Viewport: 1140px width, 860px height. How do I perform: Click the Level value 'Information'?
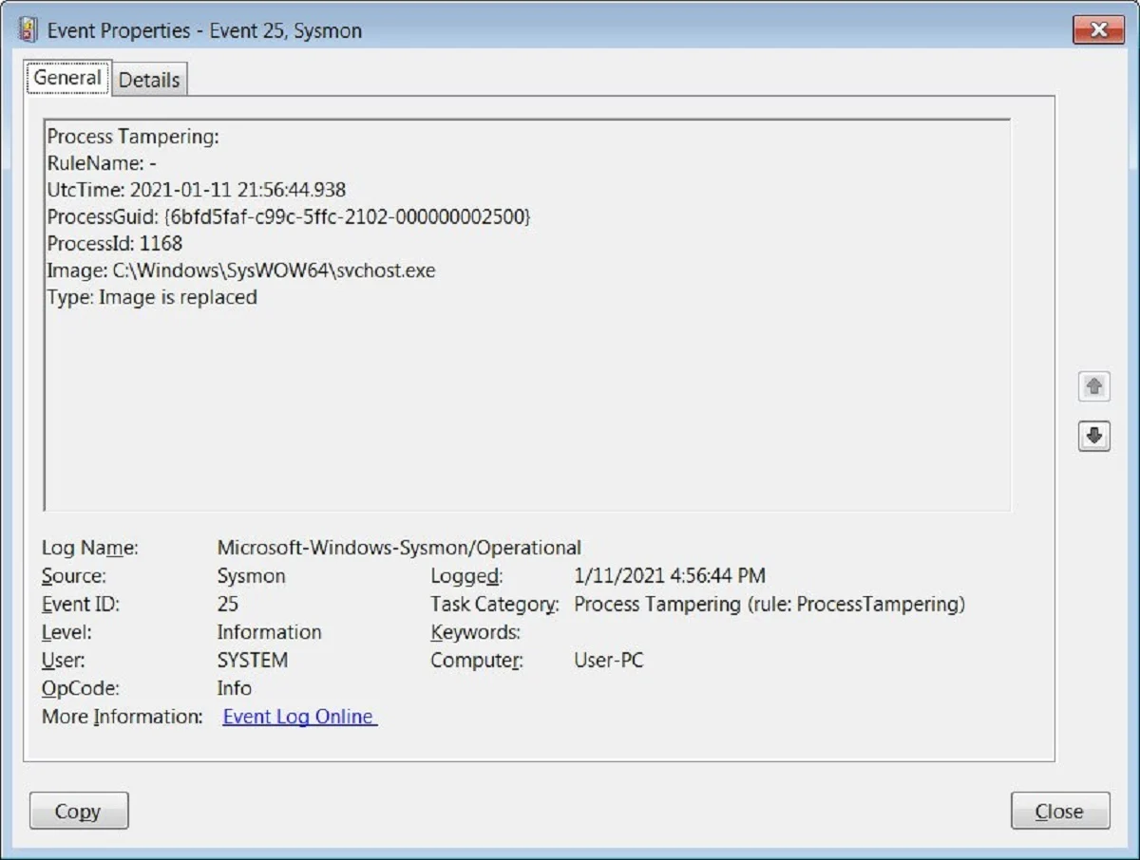(x=269, y=632)
